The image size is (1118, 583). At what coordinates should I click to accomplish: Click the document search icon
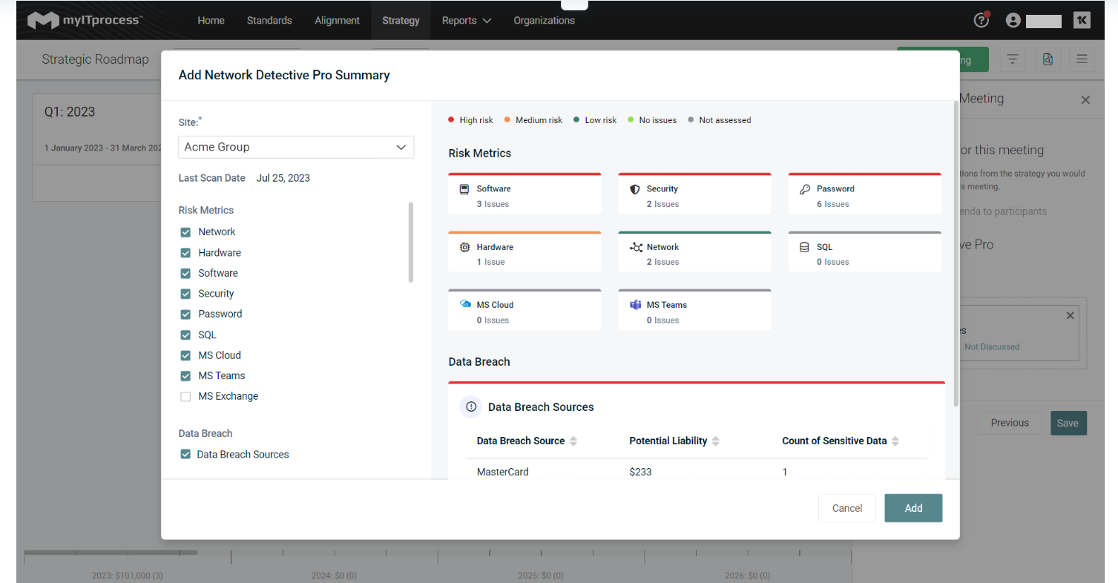pos(1048,59)
